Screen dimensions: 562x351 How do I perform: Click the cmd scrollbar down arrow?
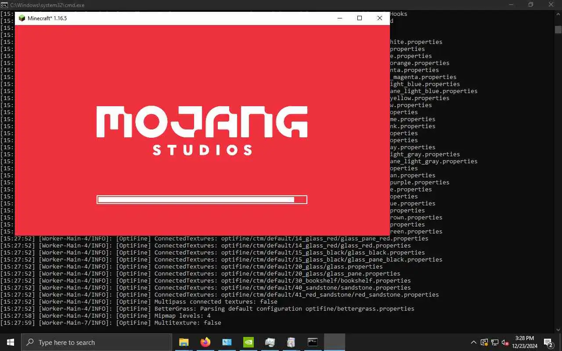click(558, 330)
